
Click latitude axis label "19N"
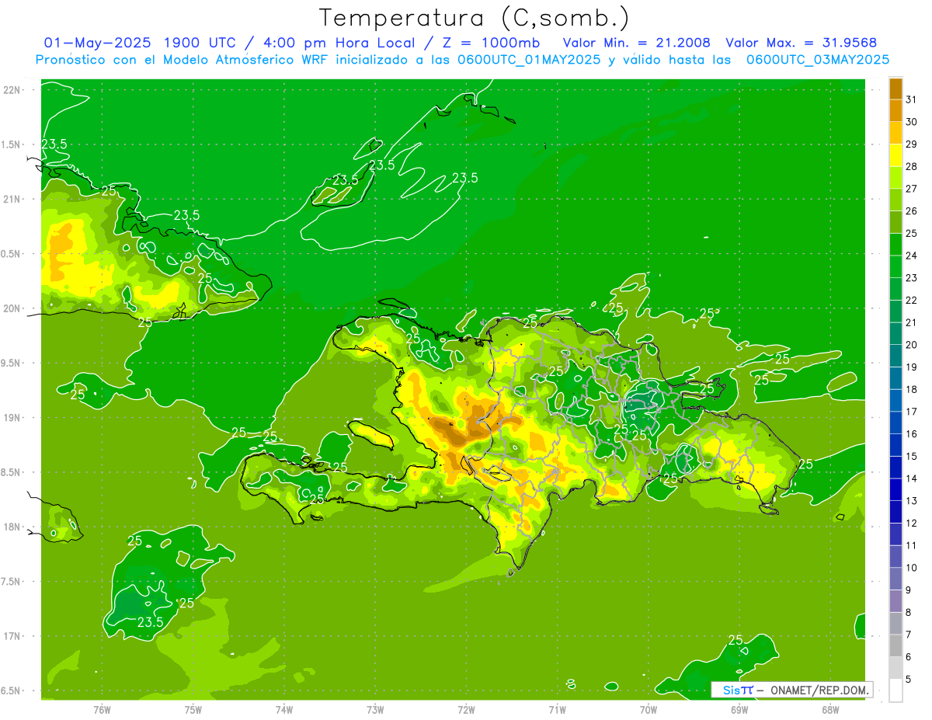[12, 418]
